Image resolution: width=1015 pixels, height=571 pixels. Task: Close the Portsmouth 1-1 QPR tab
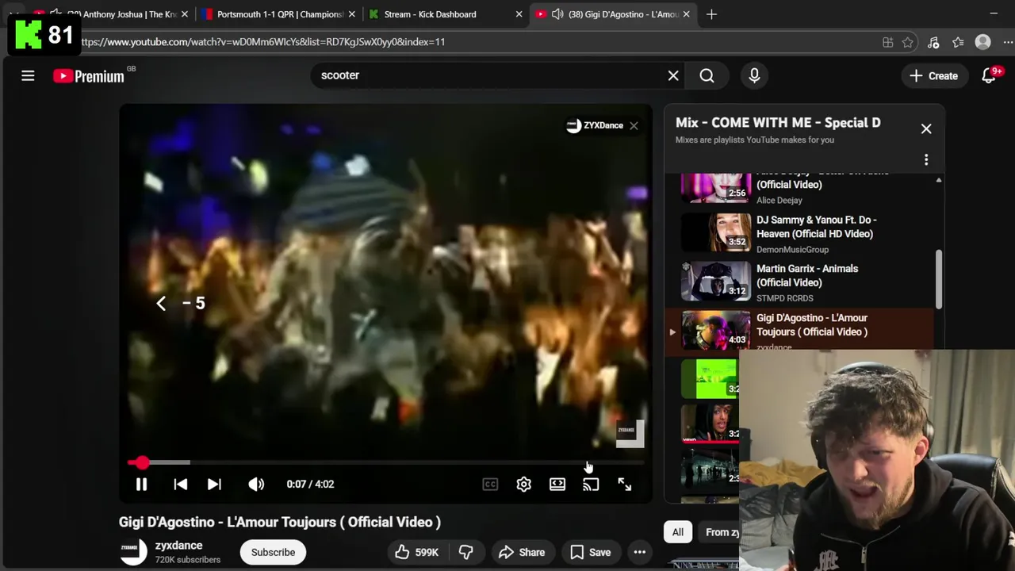point(350,14)
